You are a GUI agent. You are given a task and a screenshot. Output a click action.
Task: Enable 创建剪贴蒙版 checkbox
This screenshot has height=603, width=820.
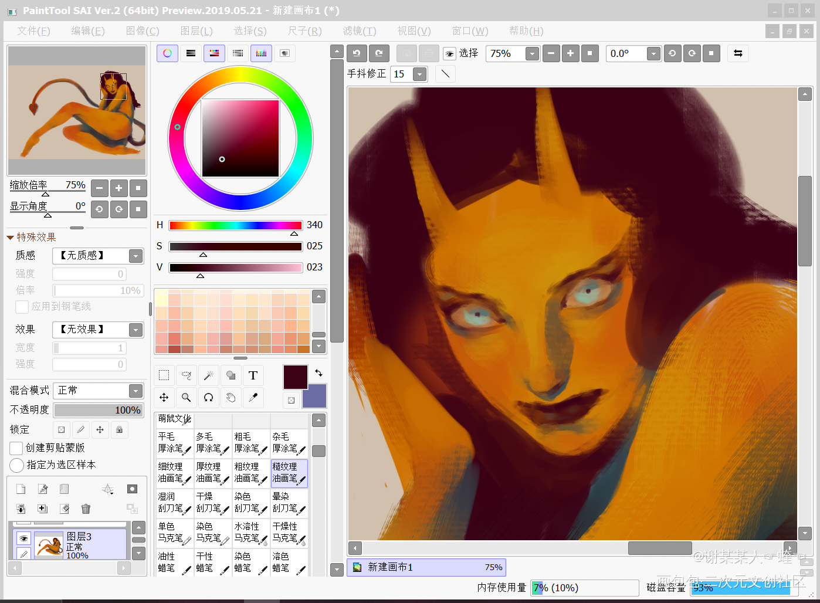pyautogui.click(x=16, y=448)
